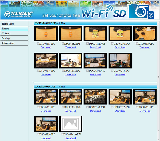Open thumbnail of DSC04279.JPG
The image size is (160, 141).
(x=145, y=33)
